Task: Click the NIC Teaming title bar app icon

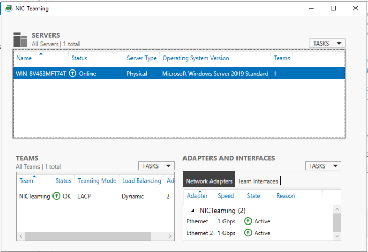Action: click(x=9, y=8)
